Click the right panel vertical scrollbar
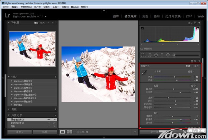The image size is (208, 140). click(202, 68)
